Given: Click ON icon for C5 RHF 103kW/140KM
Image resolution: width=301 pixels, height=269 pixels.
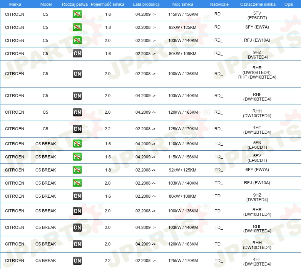Looking at the screenshot, I should click(77, 96).
